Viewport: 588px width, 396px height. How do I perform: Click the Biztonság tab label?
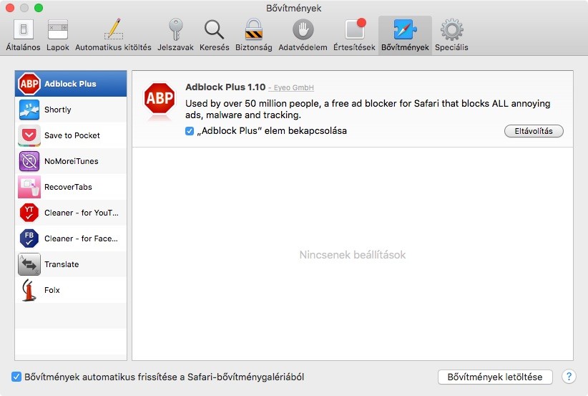(x=253, y=48)
